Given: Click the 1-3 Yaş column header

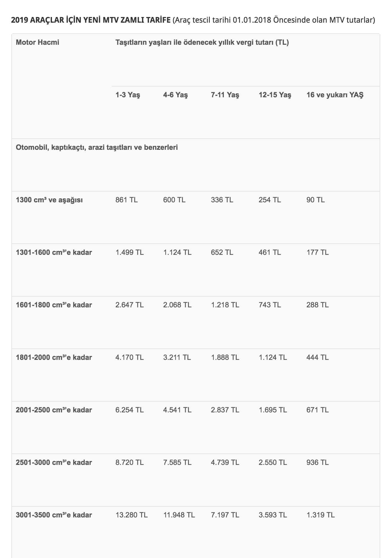Looking at the screenshot, I should pos(128,95).
